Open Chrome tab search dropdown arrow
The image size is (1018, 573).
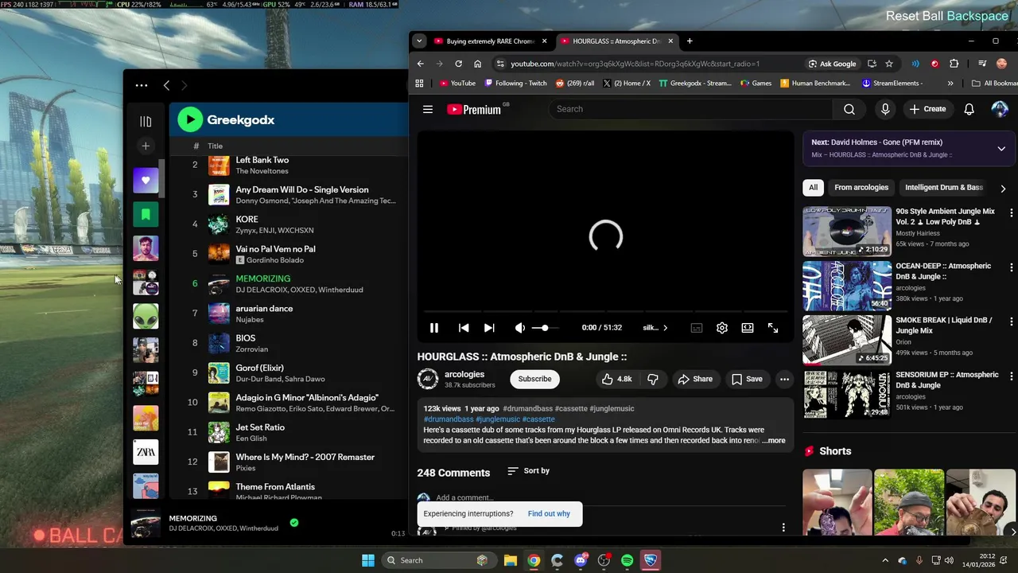click(419, 41)
